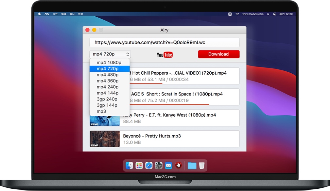The image size is (330, 191).
Task: Open the Trash in the Dock
Action: pos(202,166)
